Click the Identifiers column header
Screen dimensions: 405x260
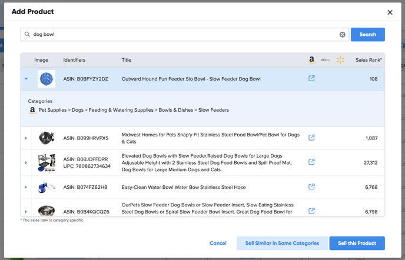tap(74, 60)
